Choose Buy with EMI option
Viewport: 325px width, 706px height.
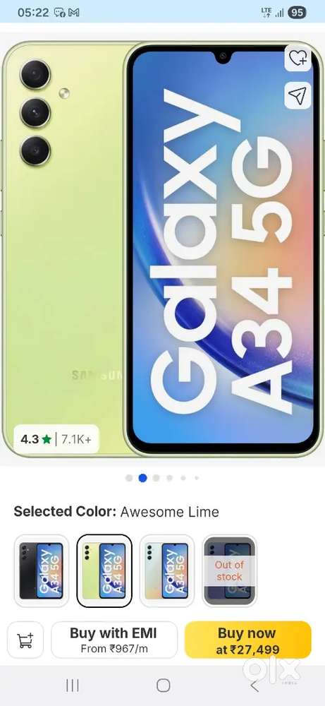coord(114,640)
